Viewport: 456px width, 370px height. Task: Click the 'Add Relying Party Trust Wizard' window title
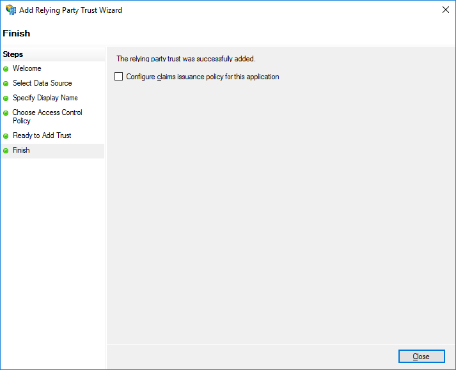pos(72,10)
